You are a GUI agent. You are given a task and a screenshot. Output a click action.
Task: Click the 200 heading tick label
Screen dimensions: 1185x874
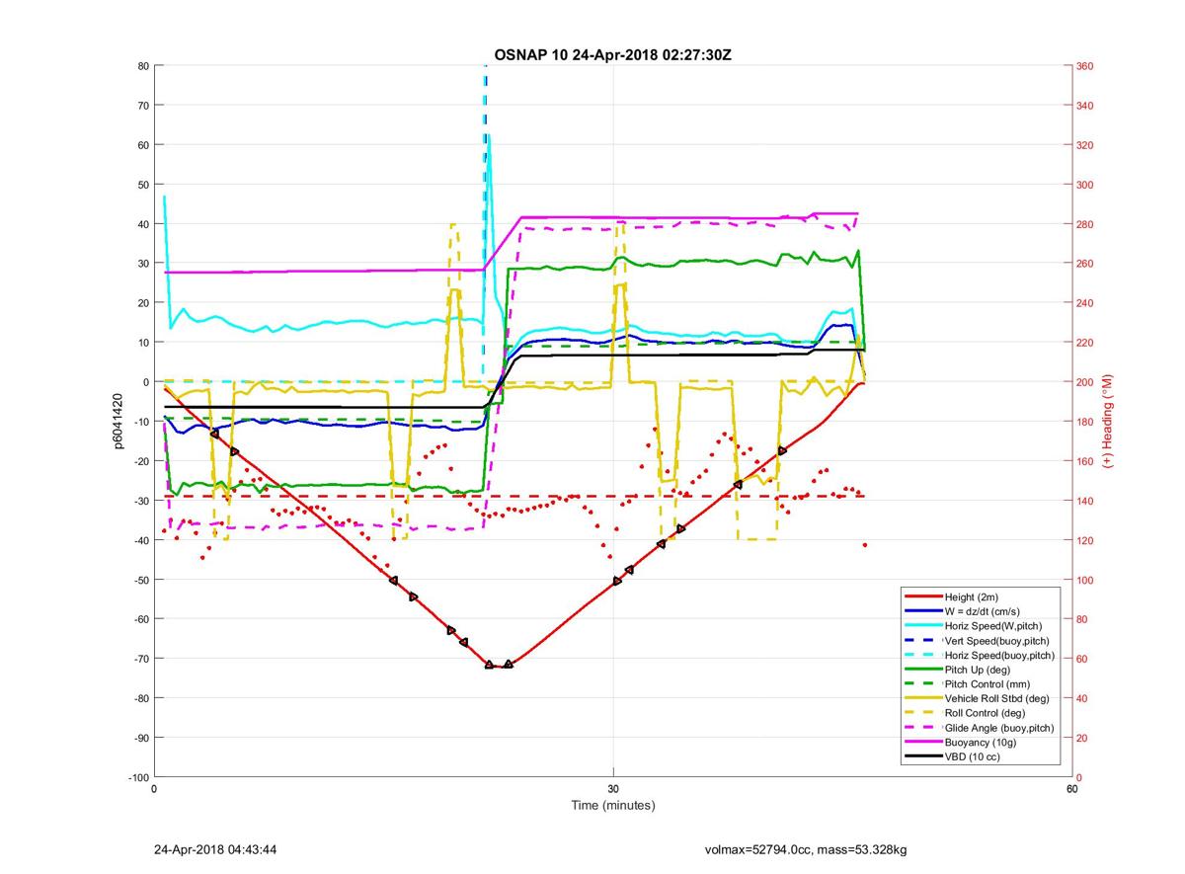(1085, 382)
